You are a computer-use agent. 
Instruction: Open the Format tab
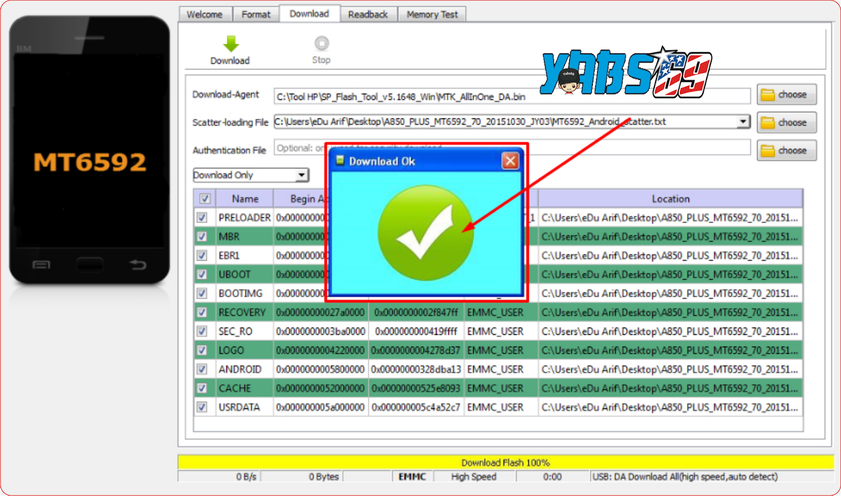[x=256, y=14]
